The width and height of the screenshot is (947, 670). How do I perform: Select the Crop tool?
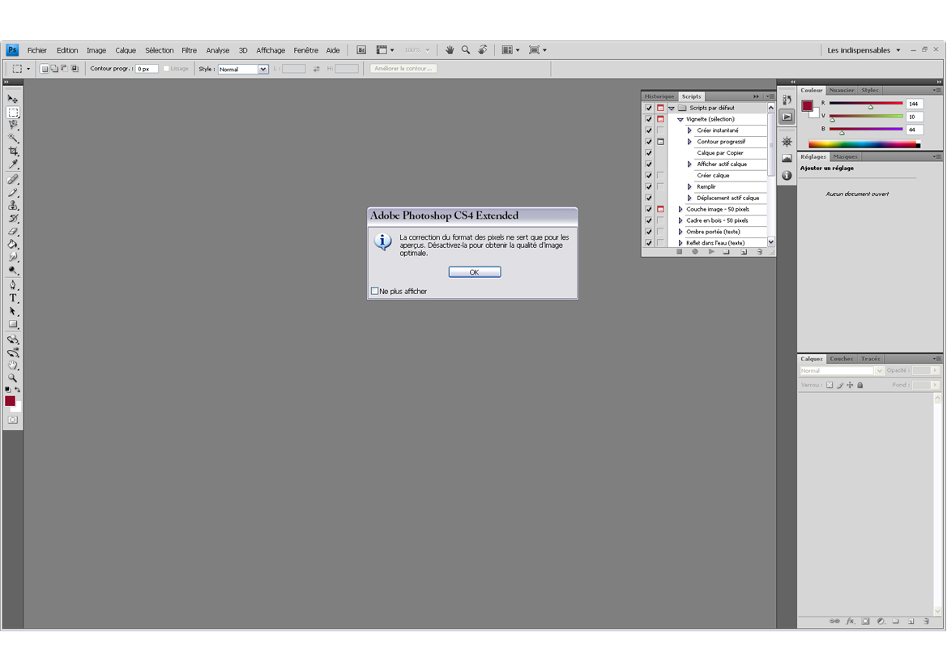point(13,151)
